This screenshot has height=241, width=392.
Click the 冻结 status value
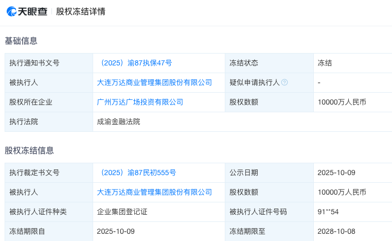325,63
